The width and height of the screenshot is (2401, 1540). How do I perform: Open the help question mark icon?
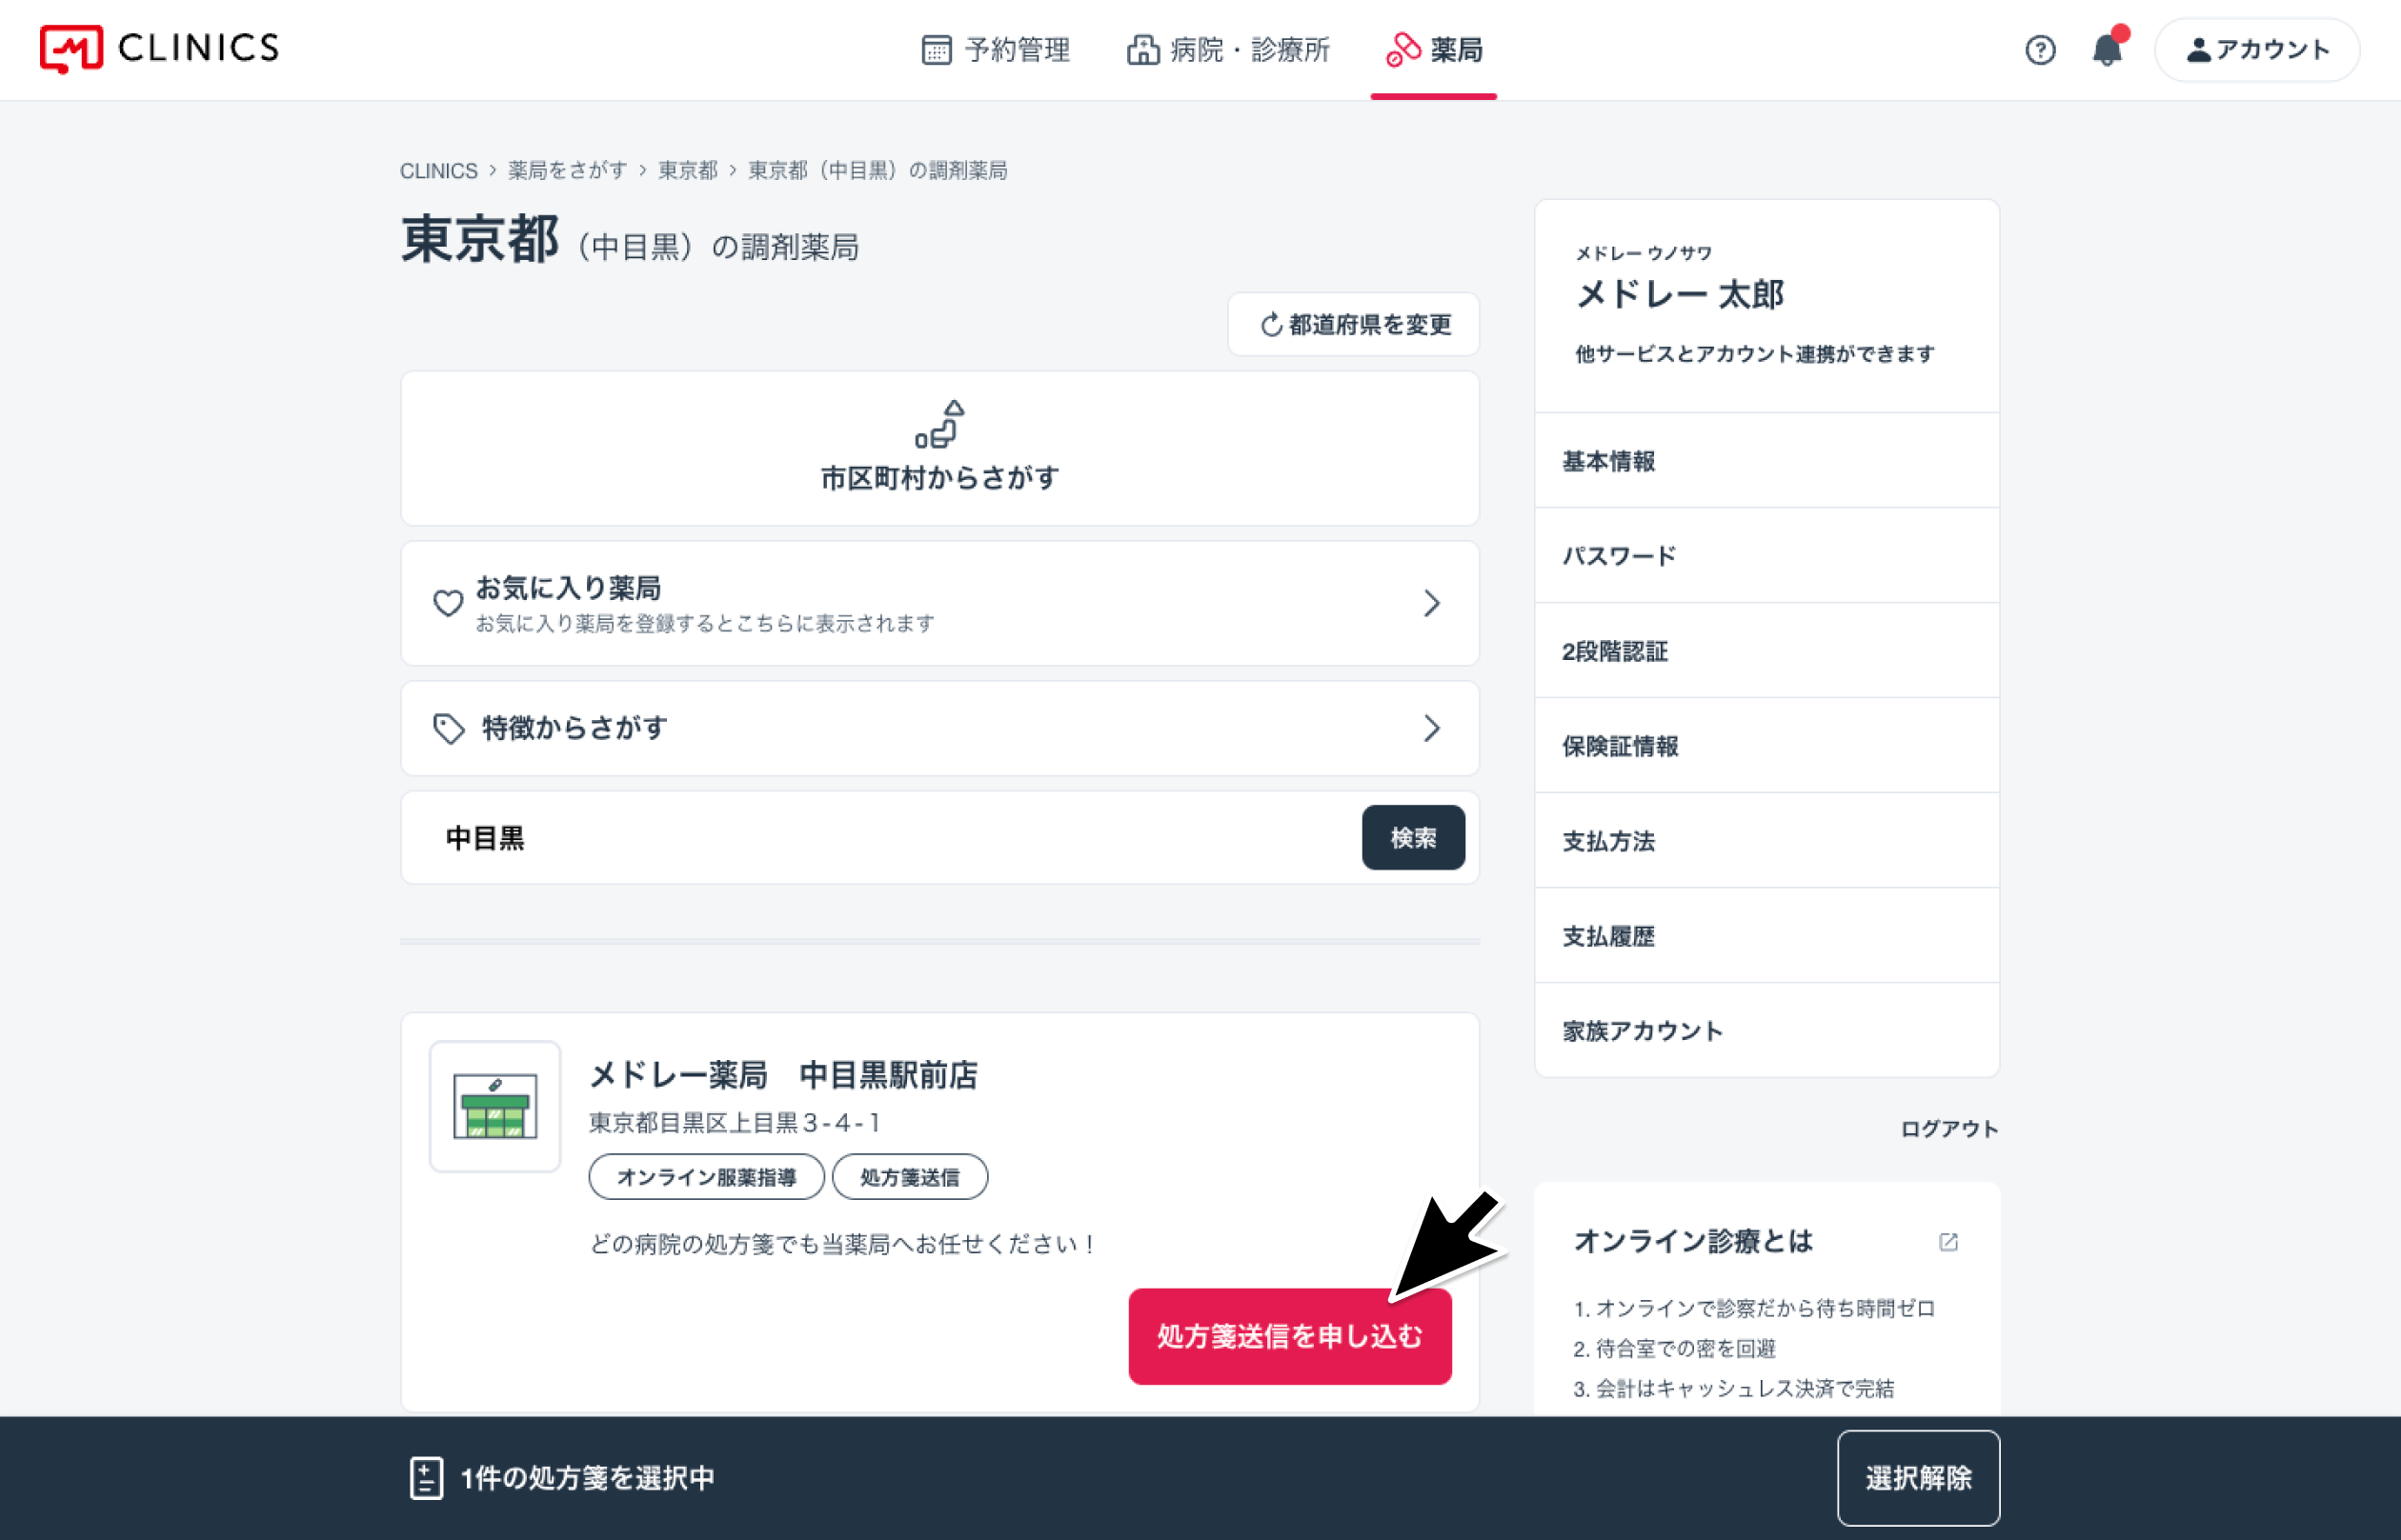tap(2040, 50)
